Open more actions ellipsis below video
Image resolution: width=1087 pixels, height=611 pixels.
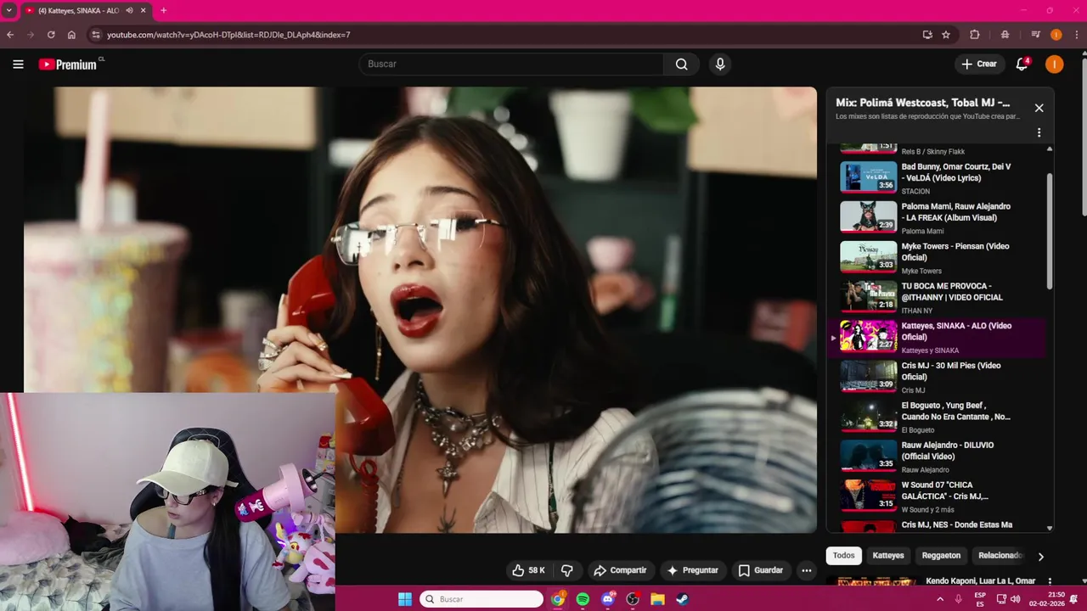807,570
